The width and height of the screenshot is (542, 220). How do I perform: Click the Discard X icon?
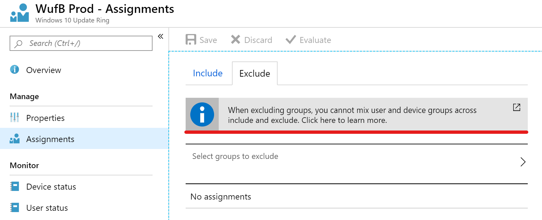(x=236, y=40)
